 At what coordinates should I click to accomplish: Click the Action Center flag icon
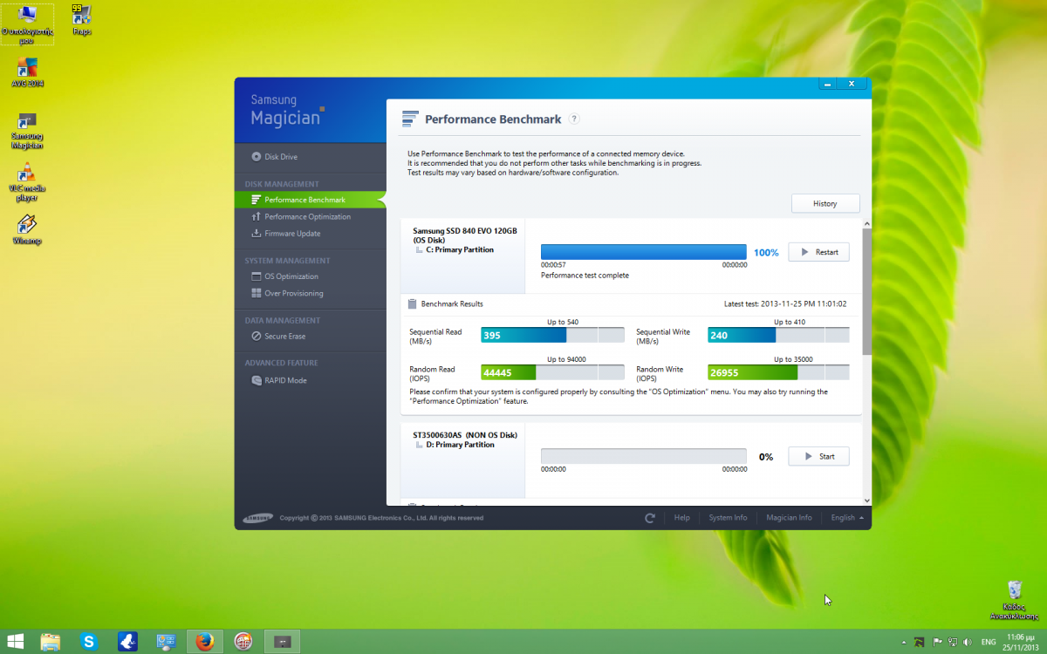tap(937, 642)
